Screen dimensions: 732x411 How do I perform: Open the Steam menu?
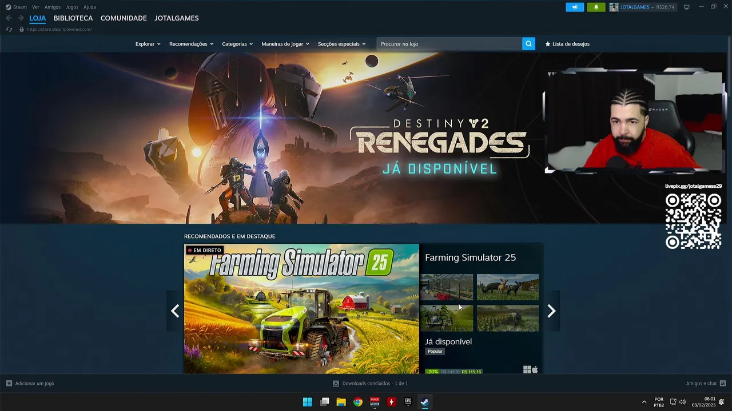click(20, 7)
